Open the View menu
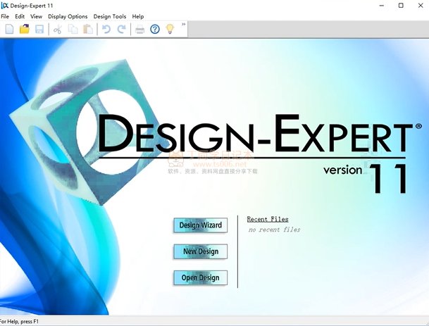 [36, 16]
